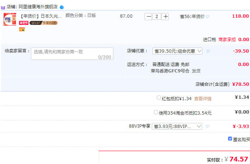Click the 普通配送 运费 免邮 text
This screenshot has width=250, height=164.
171,65
